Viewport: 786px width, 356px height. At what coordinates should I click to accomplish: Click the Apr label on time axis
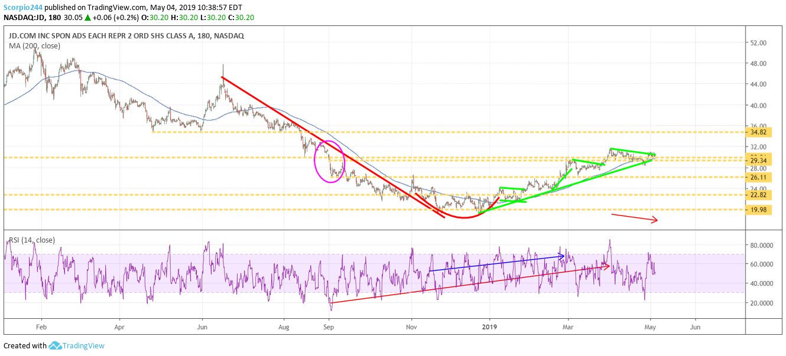point(120,326)
